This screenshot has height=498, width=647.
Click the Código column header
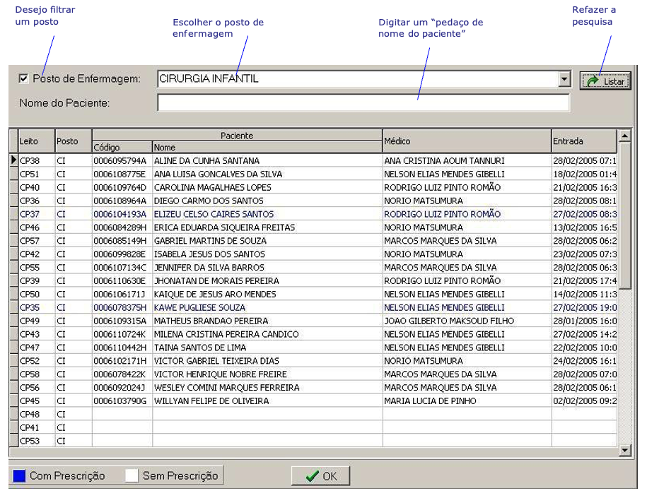[x=122, y=147]
